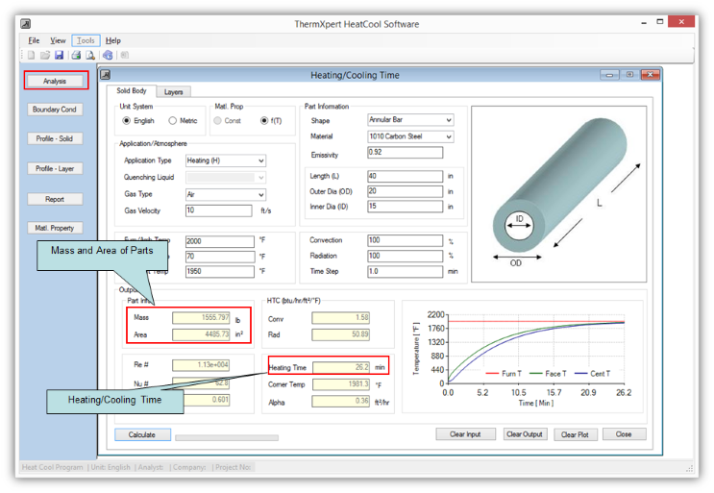Open the View menu
This screenshot has width=714, height=493.
pyautogui.click(x=58, y=40)
